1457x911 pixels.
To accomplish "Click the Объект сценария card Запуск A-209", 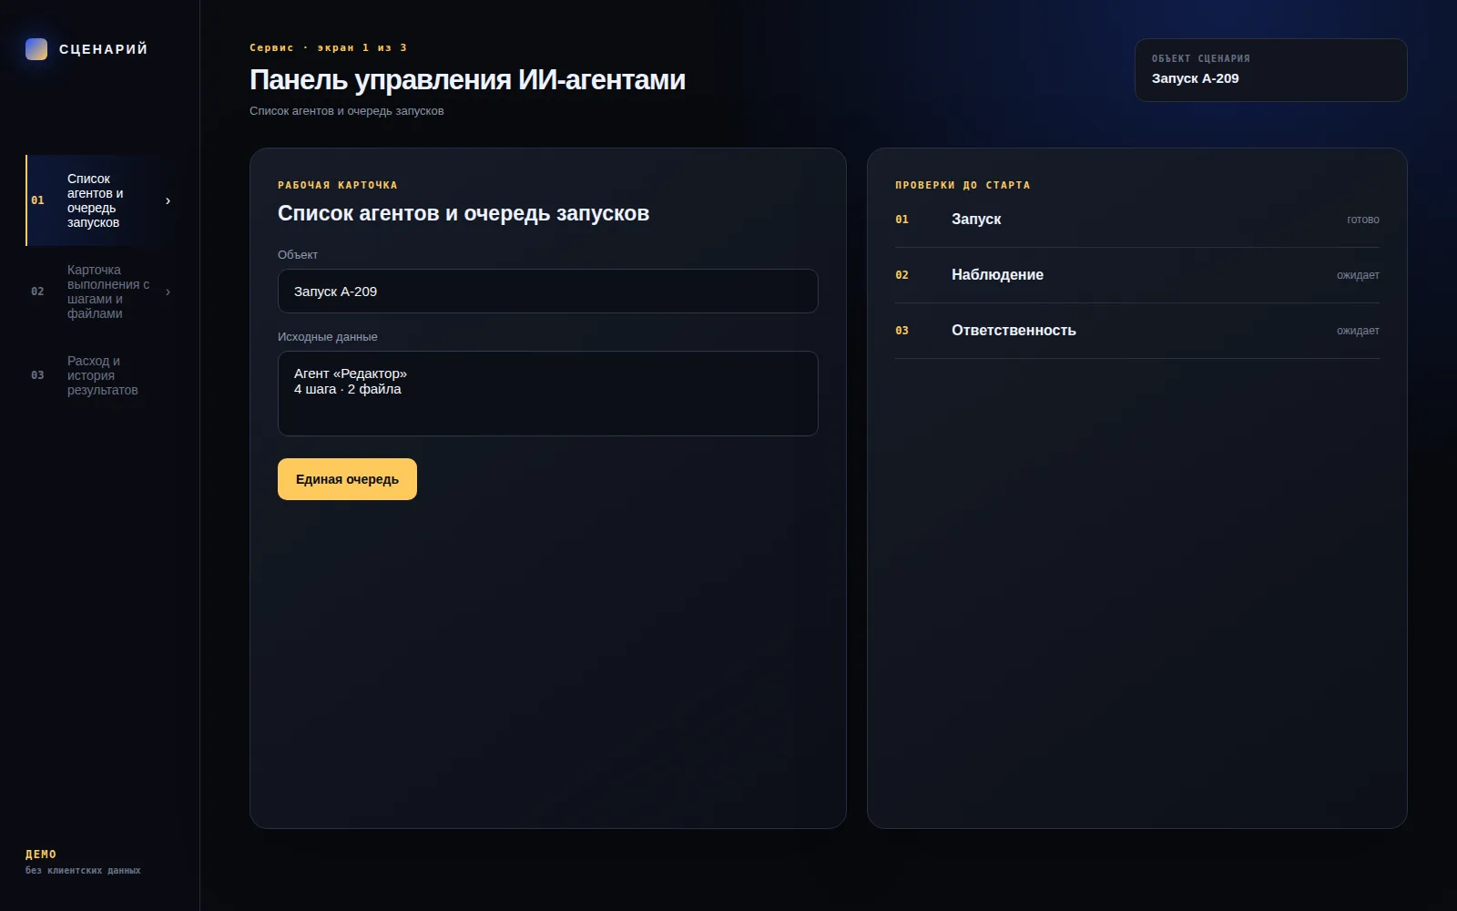I will [1271, 70].
